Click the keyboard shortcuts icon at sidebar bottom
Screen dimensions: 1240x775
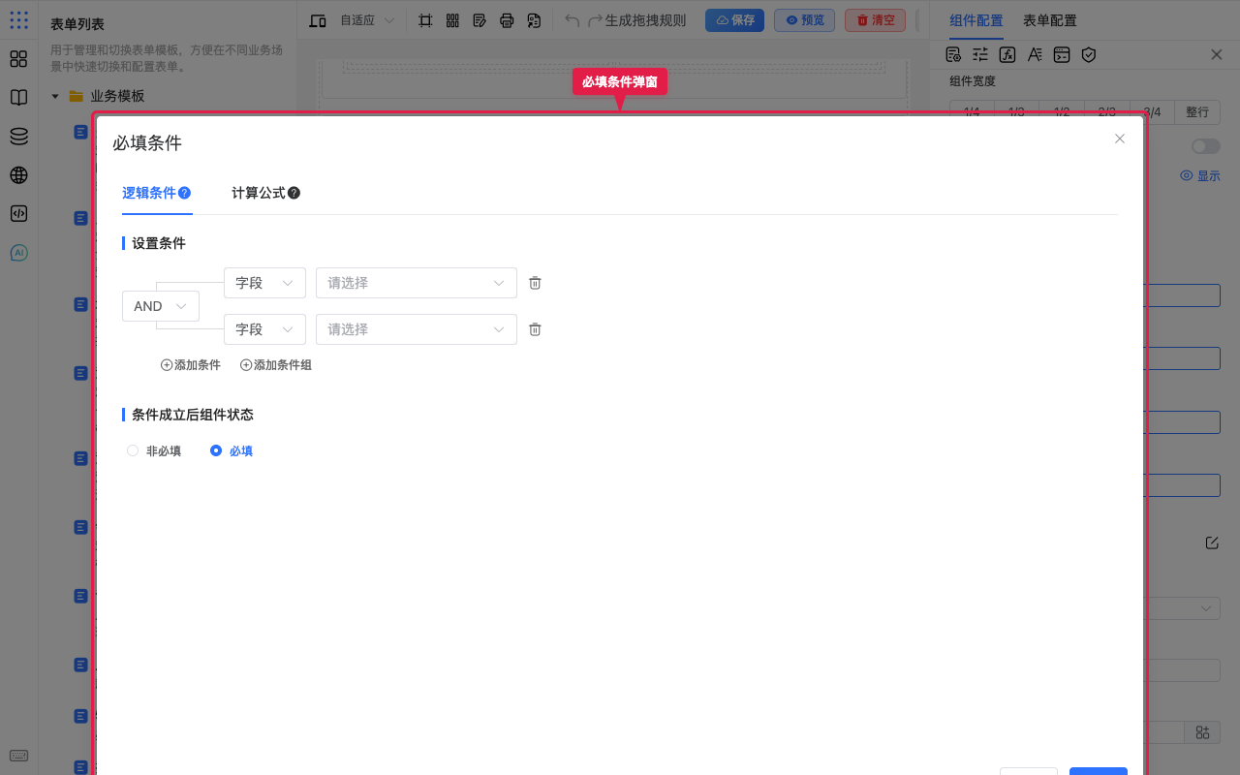(x=18, y=756)
